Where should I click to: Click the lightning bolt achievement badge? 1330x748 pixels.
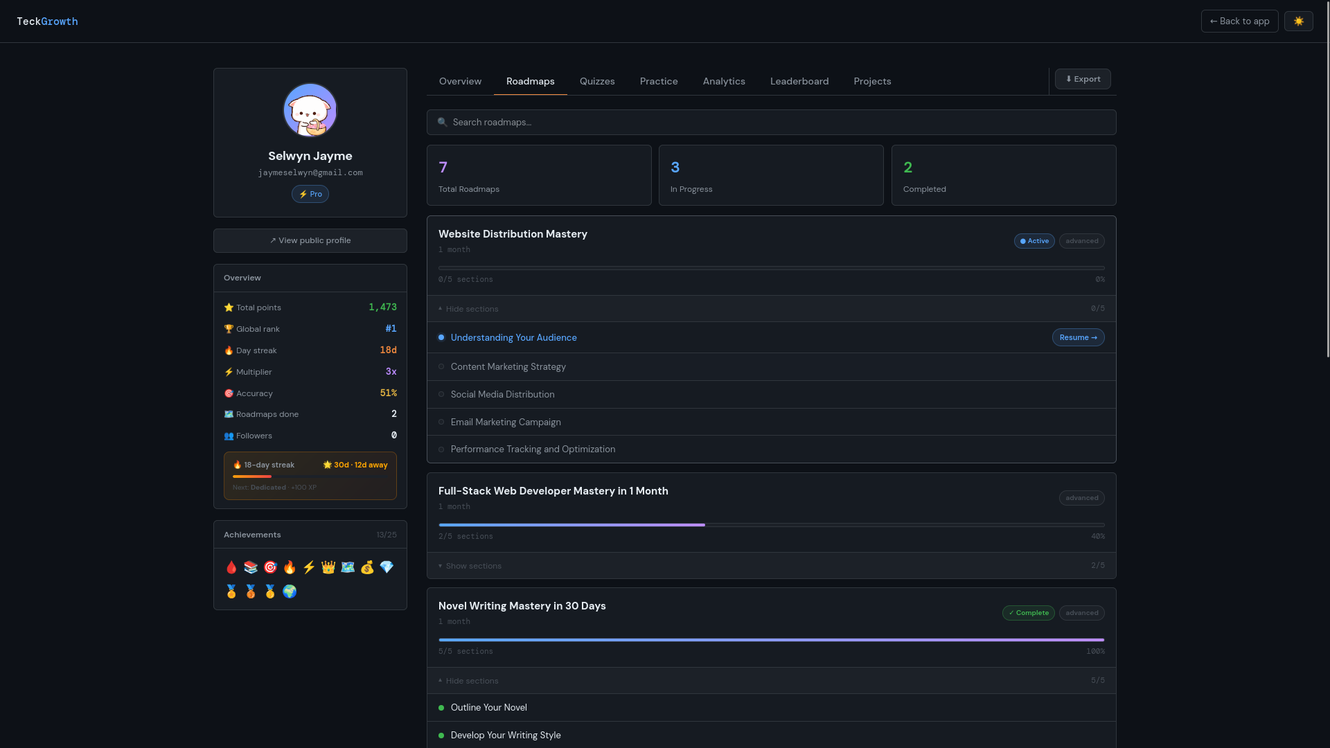(x=309, y=568)
